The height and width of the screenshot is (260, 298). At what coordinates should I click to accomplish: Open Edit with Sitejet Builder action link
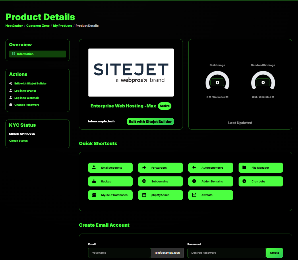[30, 84]
